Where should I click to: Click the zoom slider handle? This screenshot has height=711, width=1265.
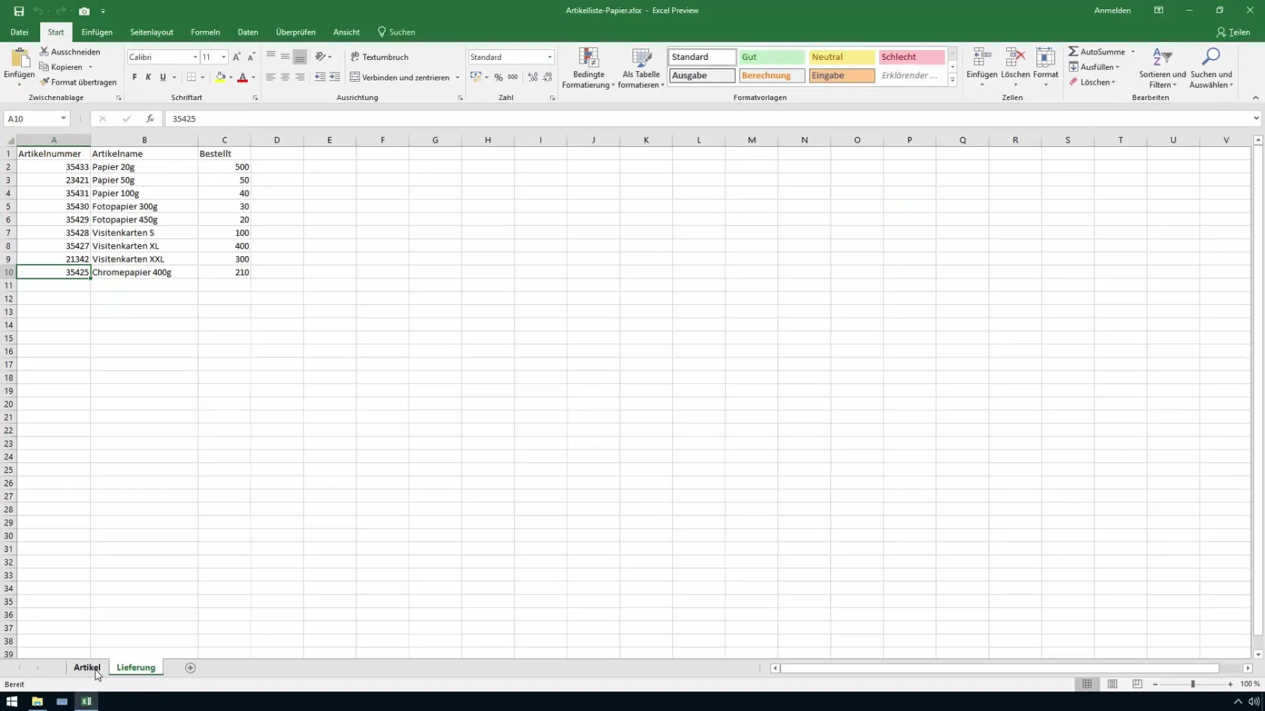(x=1193, y=684)
